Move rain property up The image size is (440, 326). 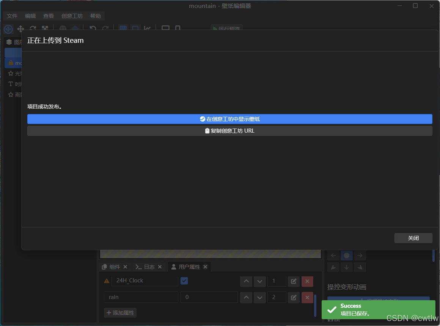coord(246,298)
